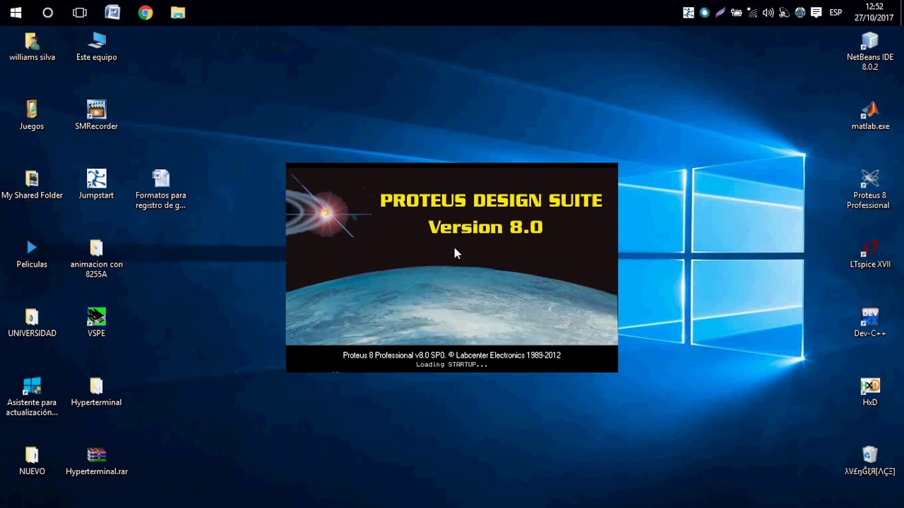
Task: Select UNIVERSIDAD desktop folder
Action: click(x=32, y=323)
